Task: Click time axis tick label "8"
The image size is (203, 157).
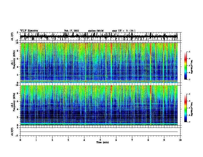Action: pos(148,140)
